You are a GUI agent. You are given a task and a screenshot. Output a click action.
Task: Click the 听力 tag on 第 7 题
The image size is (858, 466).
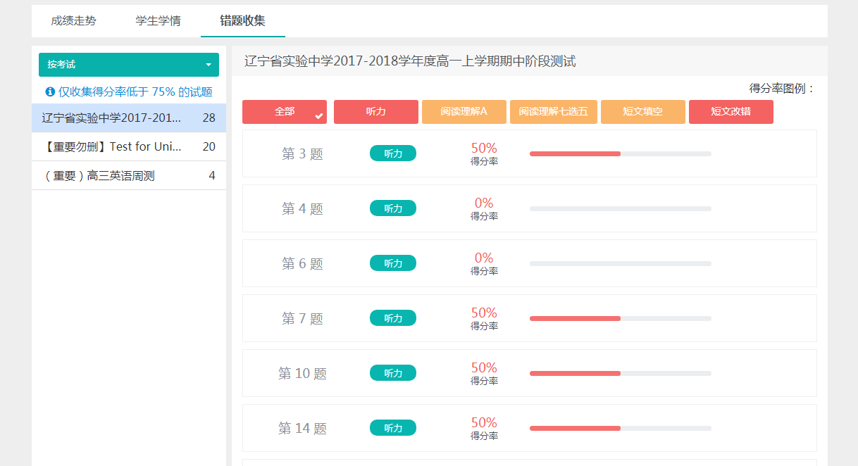click(x=393, y=318)
